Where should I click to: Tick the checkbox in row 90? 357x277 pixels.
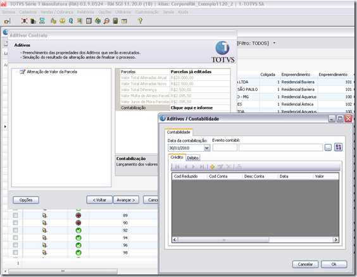click(15, 223)
